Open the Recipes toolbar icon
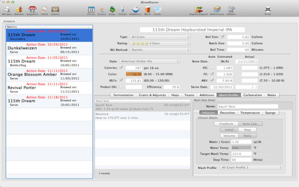Viewport: 299px width, 187px height. coord(7,9)
